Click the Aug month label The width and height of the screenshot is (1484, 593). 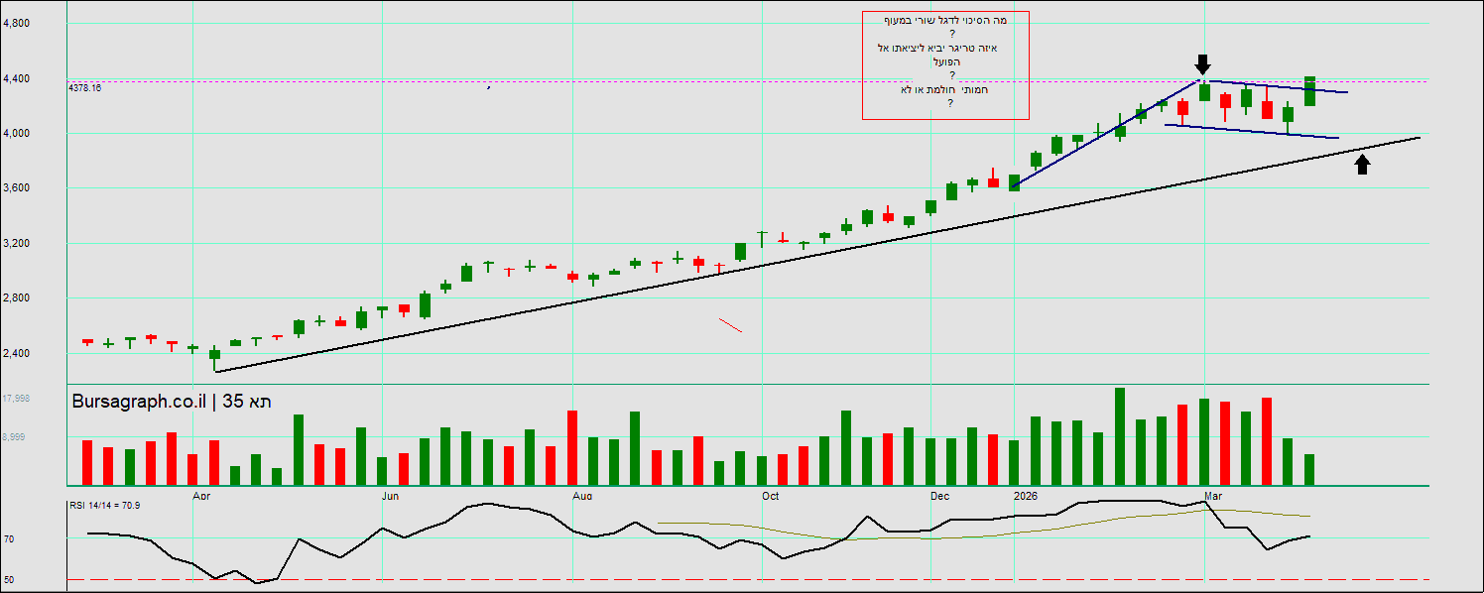point(582,494)
